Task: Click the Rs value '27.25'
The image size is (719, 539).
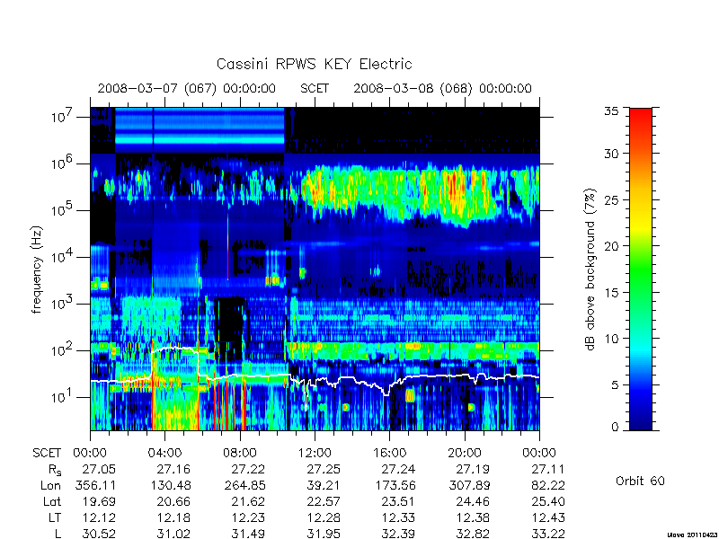Action: pyautogui.click(x=324, y=469)
